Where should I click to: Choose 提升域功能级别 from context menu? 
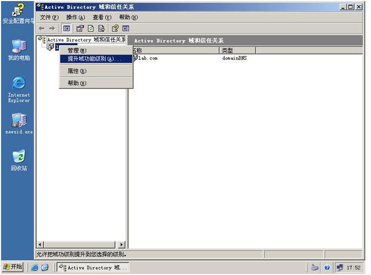95,59
